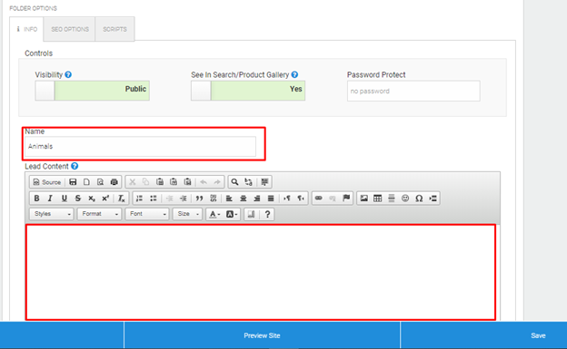The width and height of the screenshot is (567, 349).
Task: Insert a bulleted list
Action: pos(153,199)
